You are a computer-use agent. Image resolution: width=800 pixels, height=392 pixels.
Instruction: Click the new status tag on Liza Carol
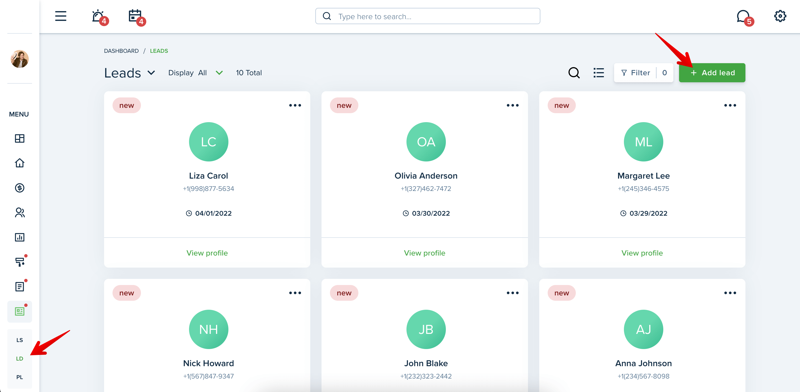[x=126, y=106]
